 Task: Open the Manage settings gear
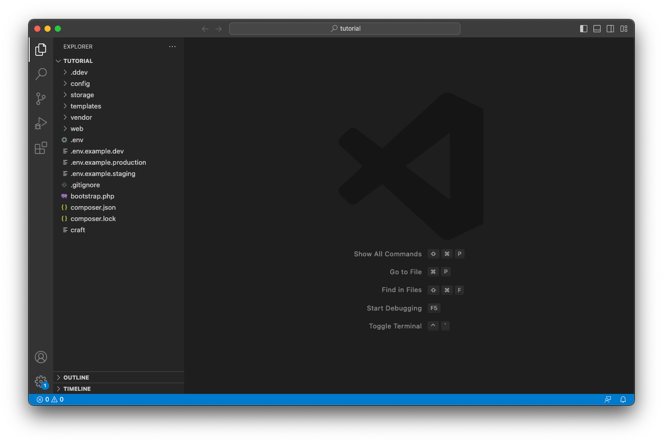coord(41,382)
